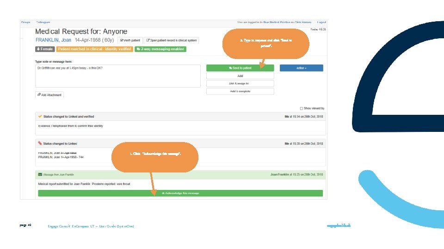Click the date of birth 14-Apr-1958 (60y)

click(94, 40)
